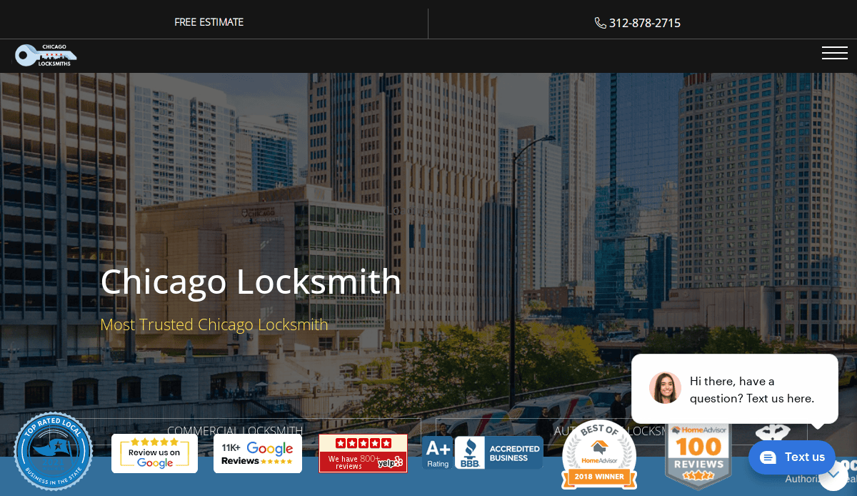
Task: Click the FREE ESTIMATE link
Action: (209, 22)
